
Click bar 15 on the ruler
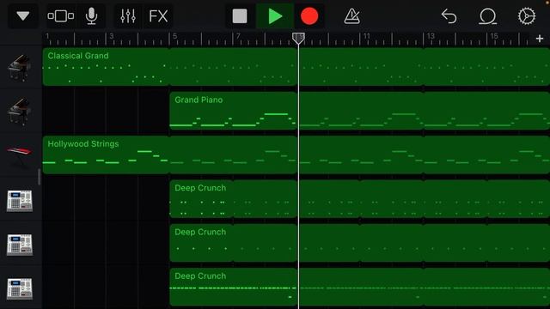tap(494, 36)
